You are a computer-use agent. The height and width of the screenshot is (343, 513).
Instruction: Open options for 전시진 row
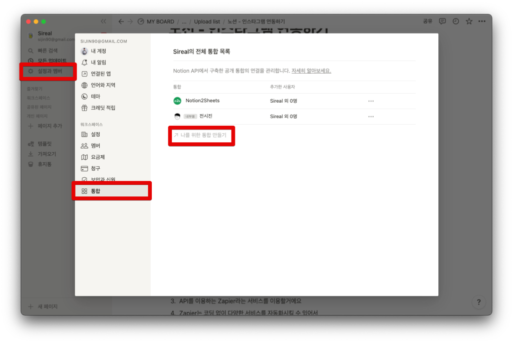[371, 116]
